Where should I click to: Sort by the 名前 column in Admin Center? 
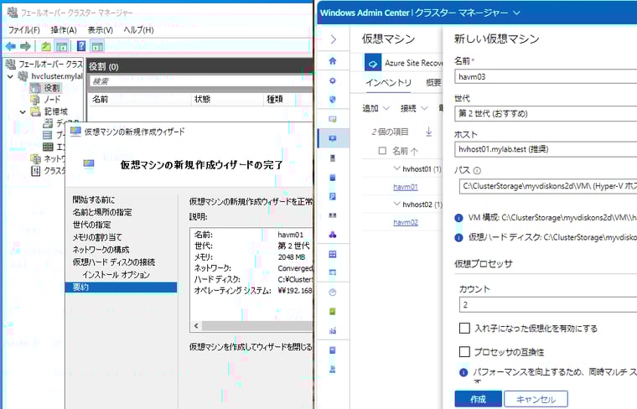[404, 151]
